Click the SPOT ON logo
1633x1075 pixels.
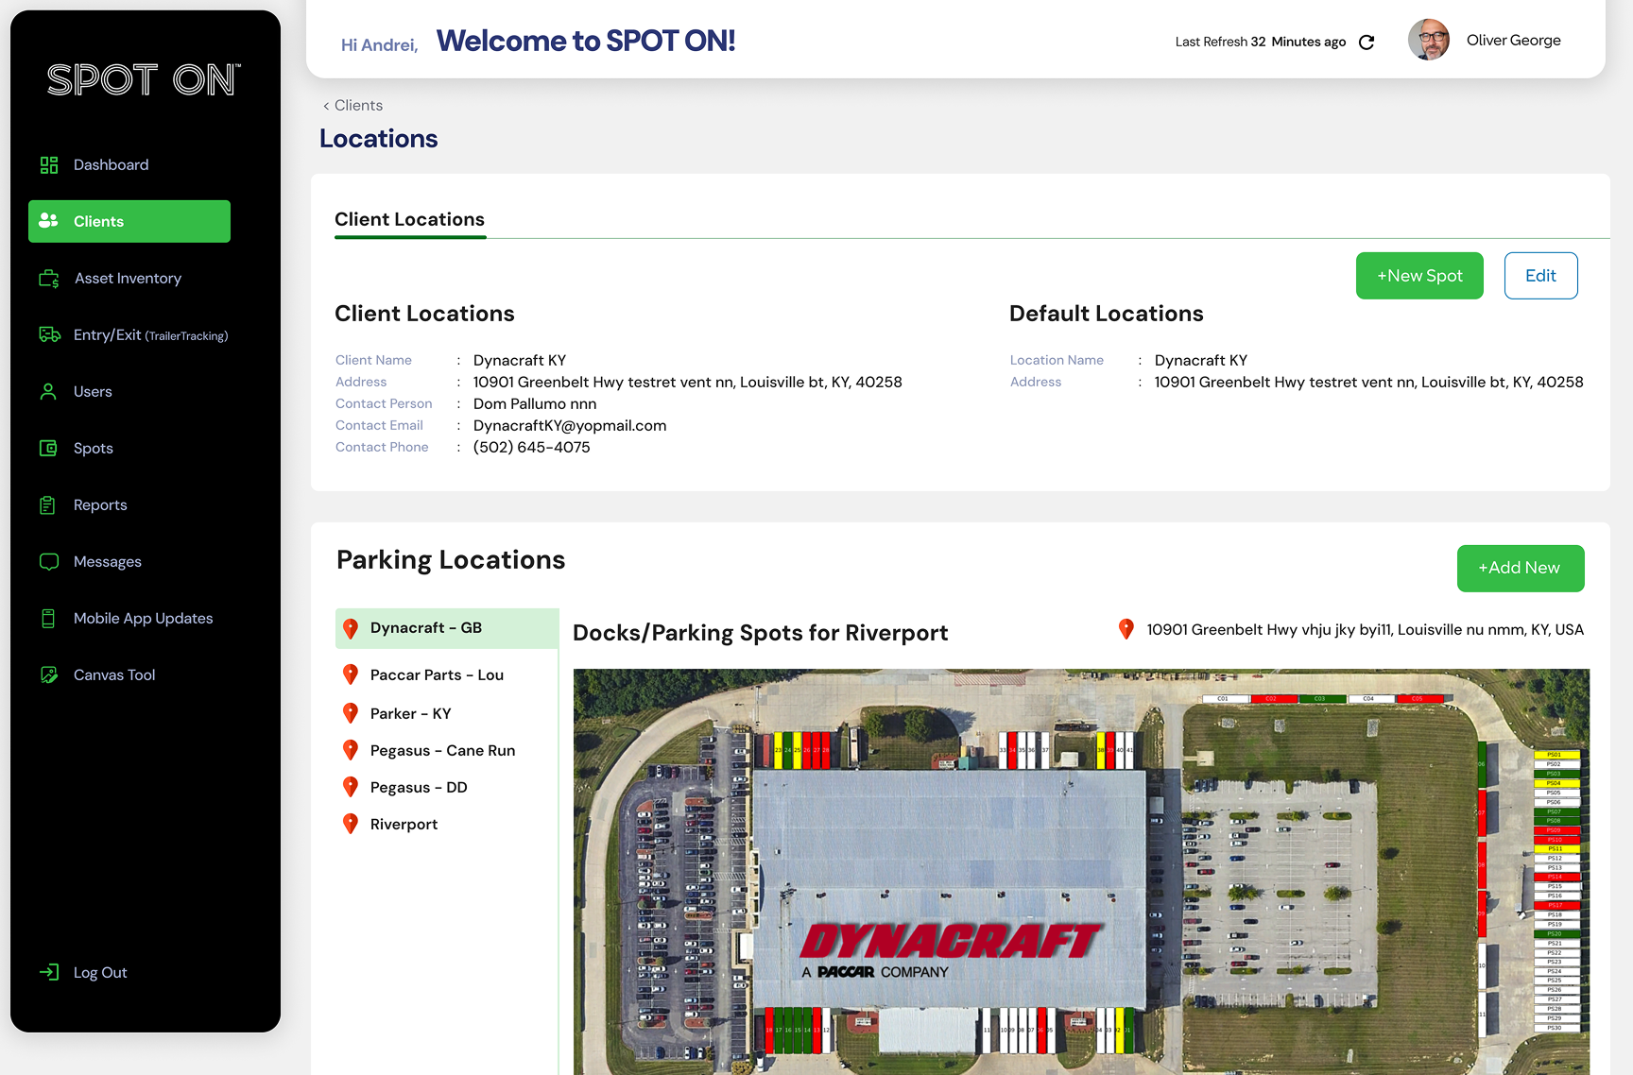(x=145, y=80)
